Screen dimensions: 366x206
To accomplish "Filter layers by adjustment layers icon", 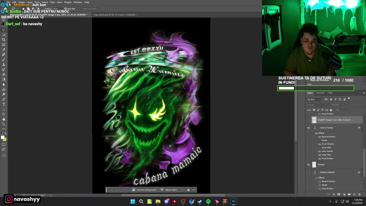I will 331,99.
